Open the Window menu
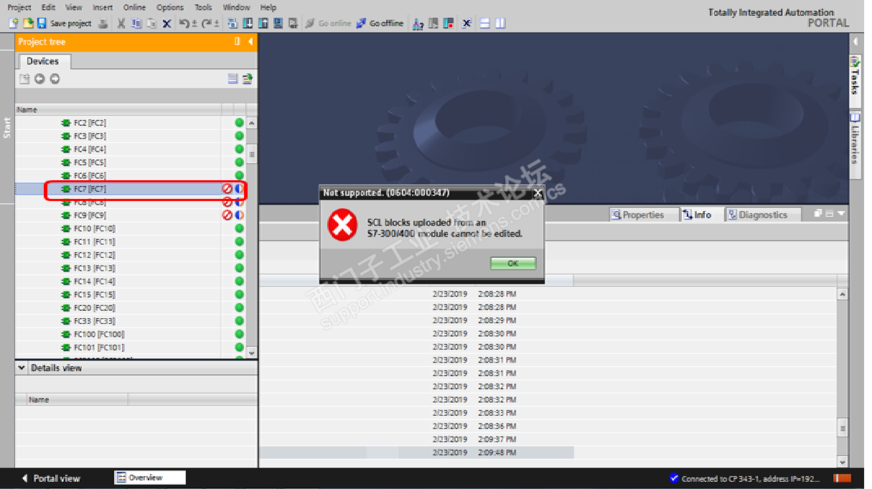 point(236,7)
